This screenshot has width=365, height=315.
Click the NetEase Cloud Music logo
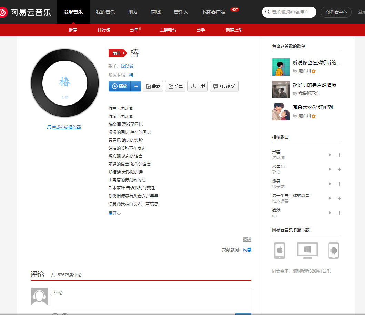click(x=26, y=12)
